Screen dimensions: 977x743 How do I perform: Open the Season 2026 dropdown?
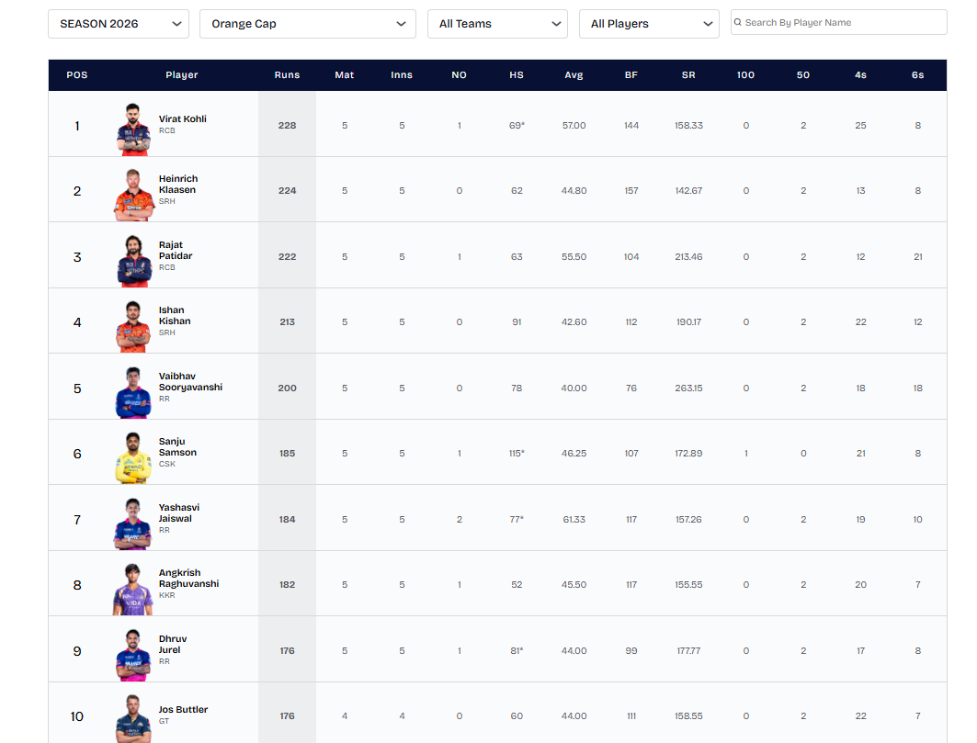click(119, 24)
